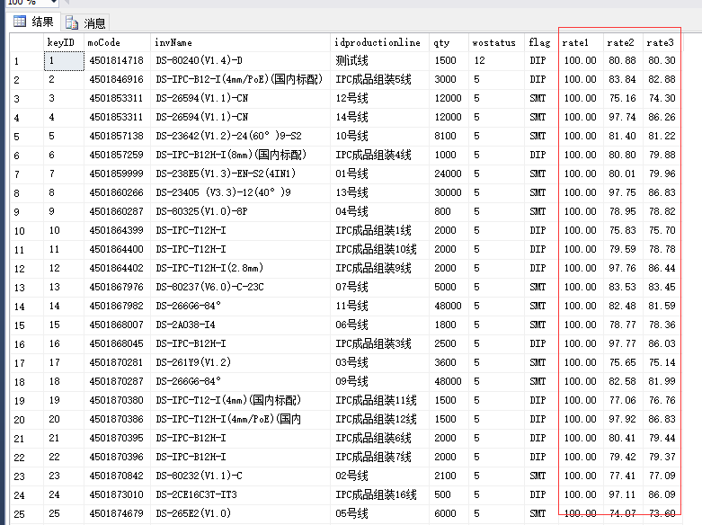Viewport: 702px width, 525px height.
Task: Click the results grid icon on 结果 tab
Action: point(20,21)
